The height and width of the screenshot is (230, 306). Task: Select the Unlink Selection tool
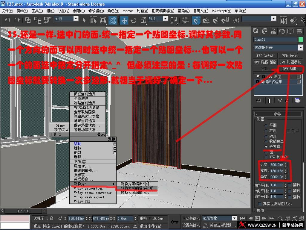pos(37,20)
